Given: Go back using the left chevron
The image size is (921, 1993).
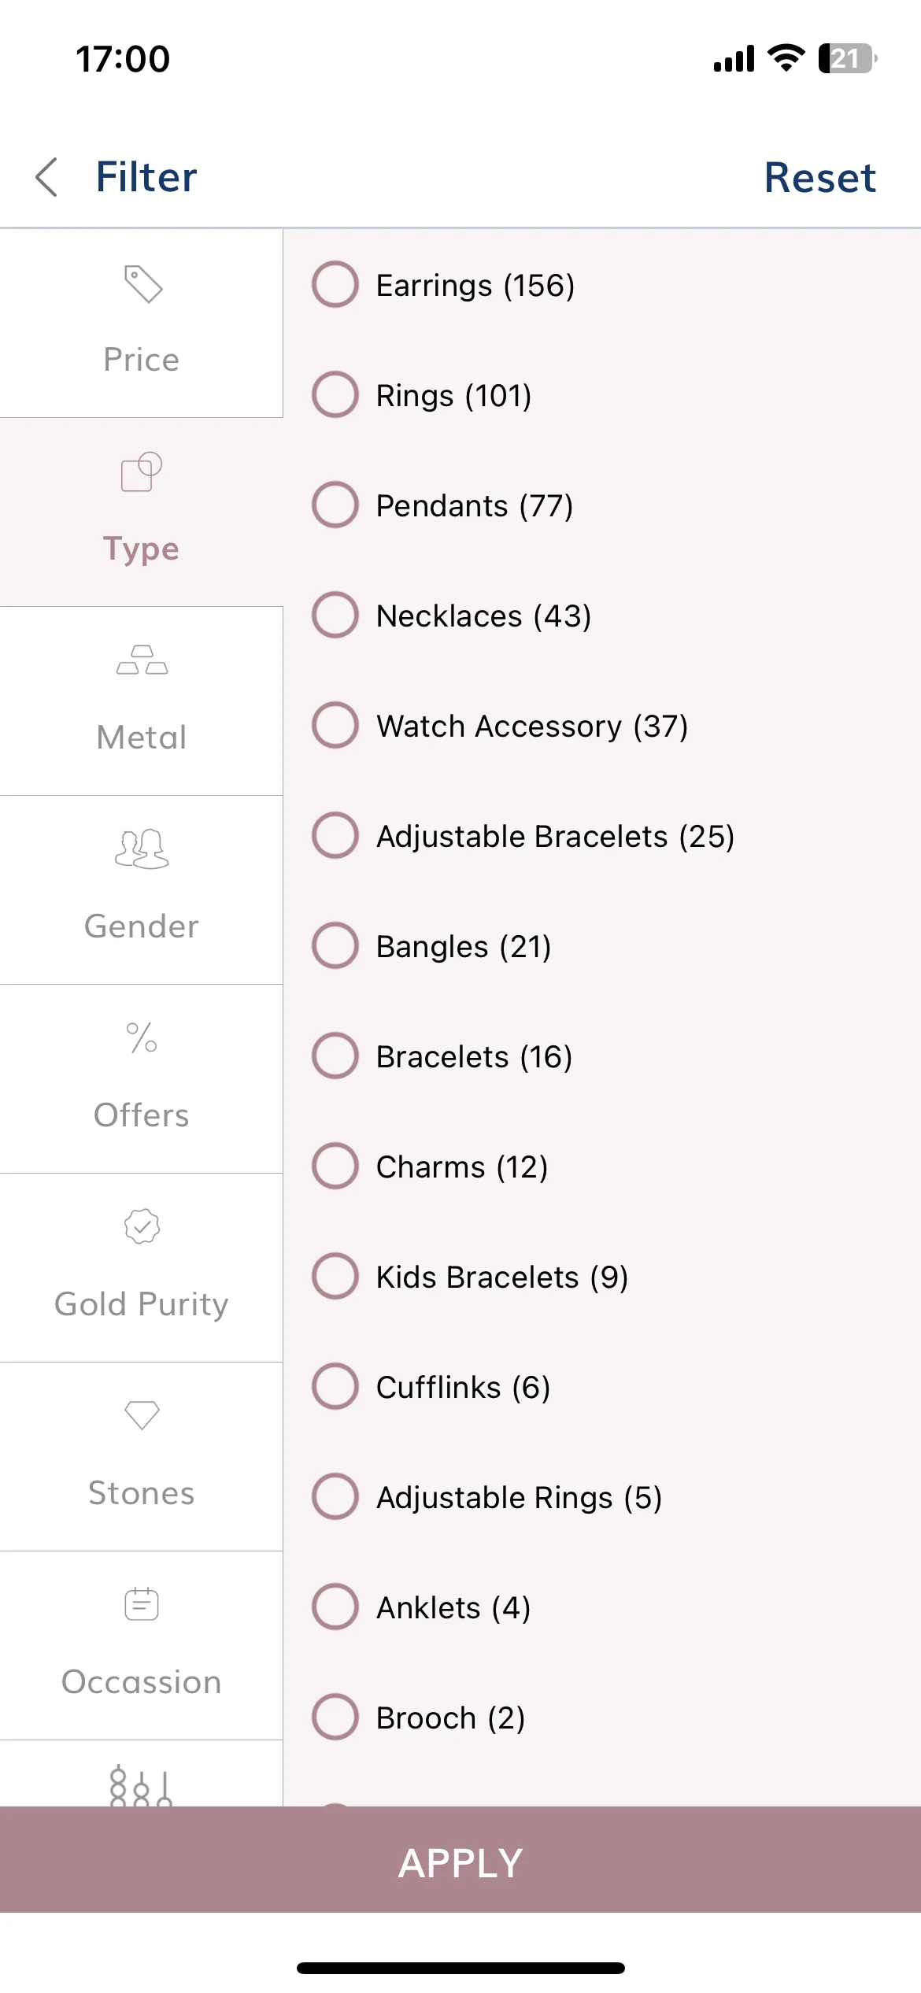Looking at the screenshot, I should point(47,176).
